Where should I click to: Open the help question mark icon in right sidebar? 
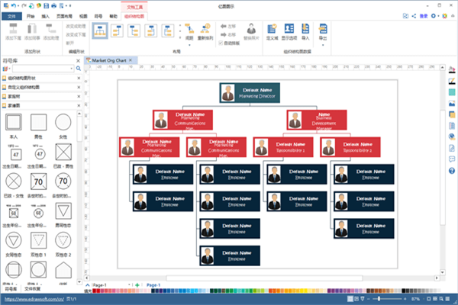pyautogui.click(x=452, y=171)
